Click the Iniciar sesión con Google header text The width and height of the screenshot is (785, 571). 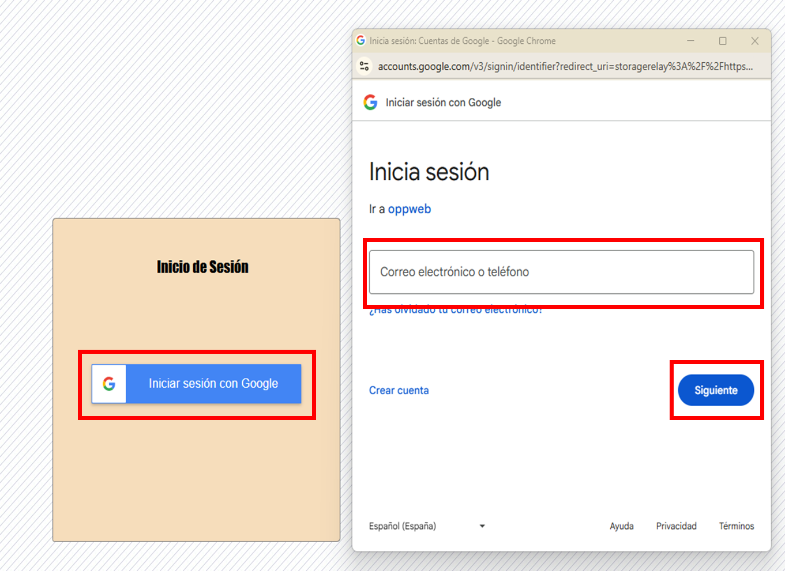[443, 103]
